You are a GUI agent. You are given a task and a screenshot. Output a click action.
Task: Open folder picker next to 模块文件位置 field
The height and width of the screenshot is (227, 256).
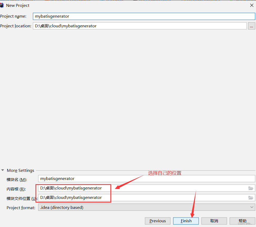pyautogui.click(x=251, y=198)
